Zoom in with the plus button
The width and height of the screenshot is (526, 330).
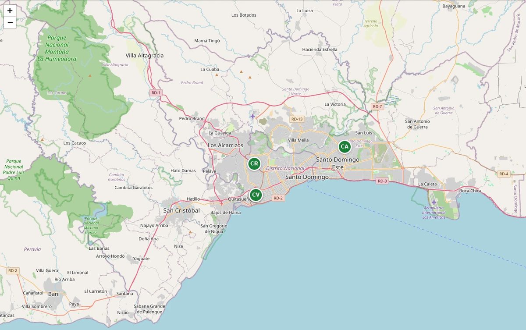(x=10, y=11)
